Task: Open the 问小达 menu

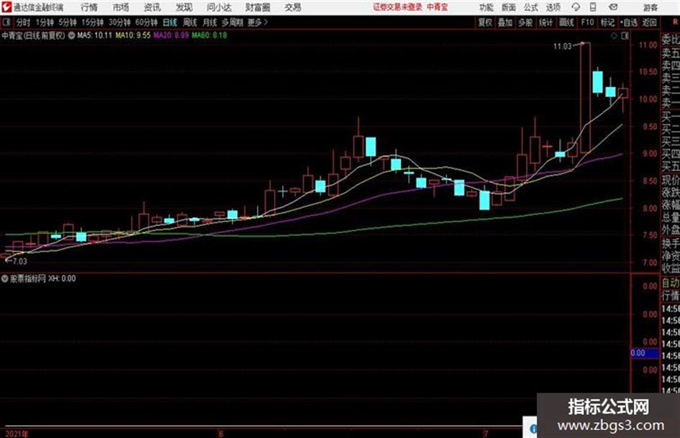Action: pos(219,7)
